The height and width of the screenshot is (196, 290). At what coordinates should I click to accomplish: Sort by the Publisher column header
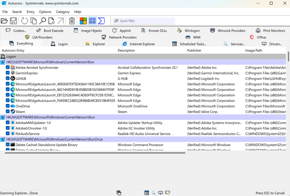(x=195, y=51)
